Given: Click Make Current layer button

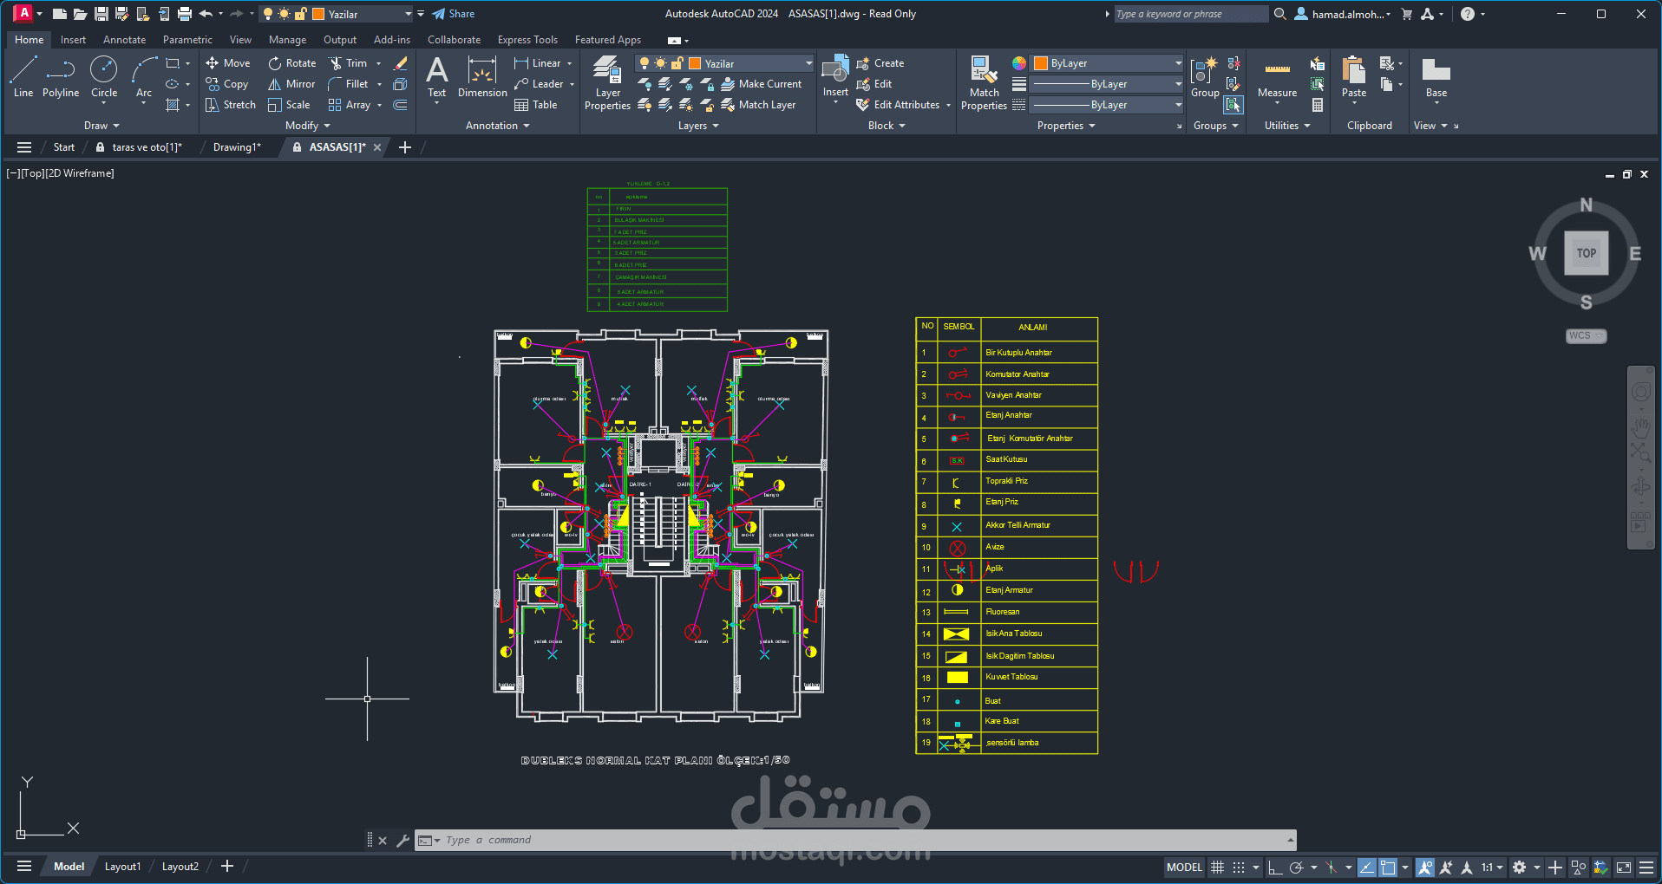Looking at the screenshot, I should point(762,84).
